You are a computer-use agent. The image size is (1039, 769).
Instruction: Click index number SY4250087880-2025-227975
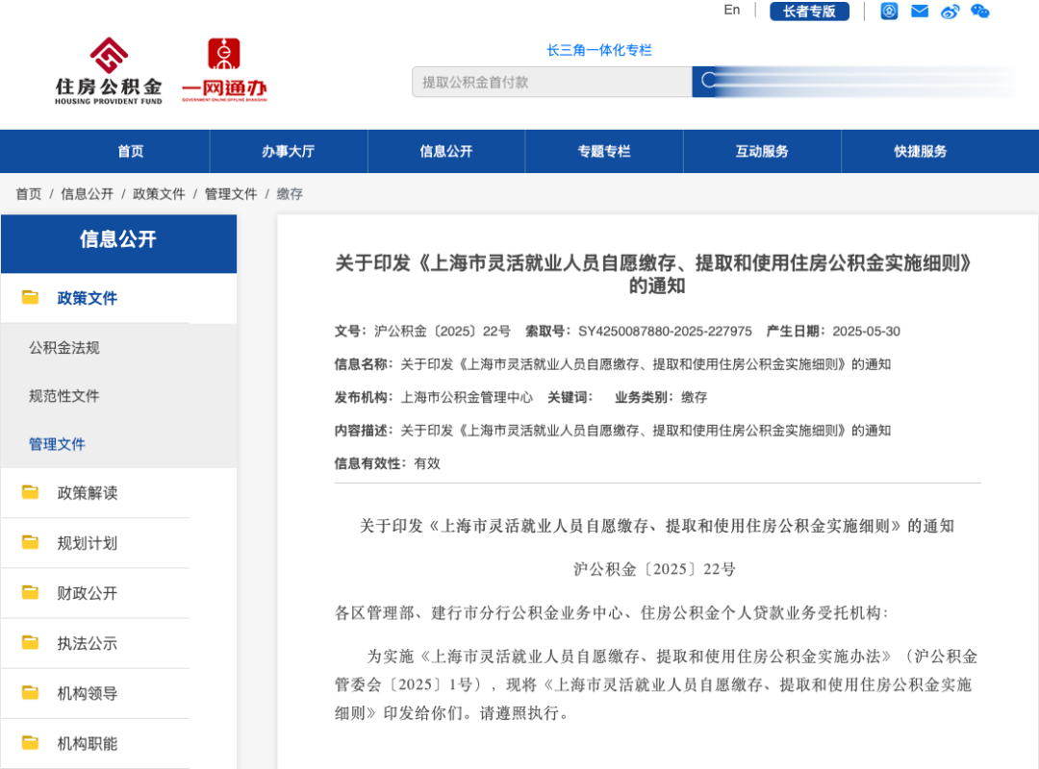pos(665,332)
